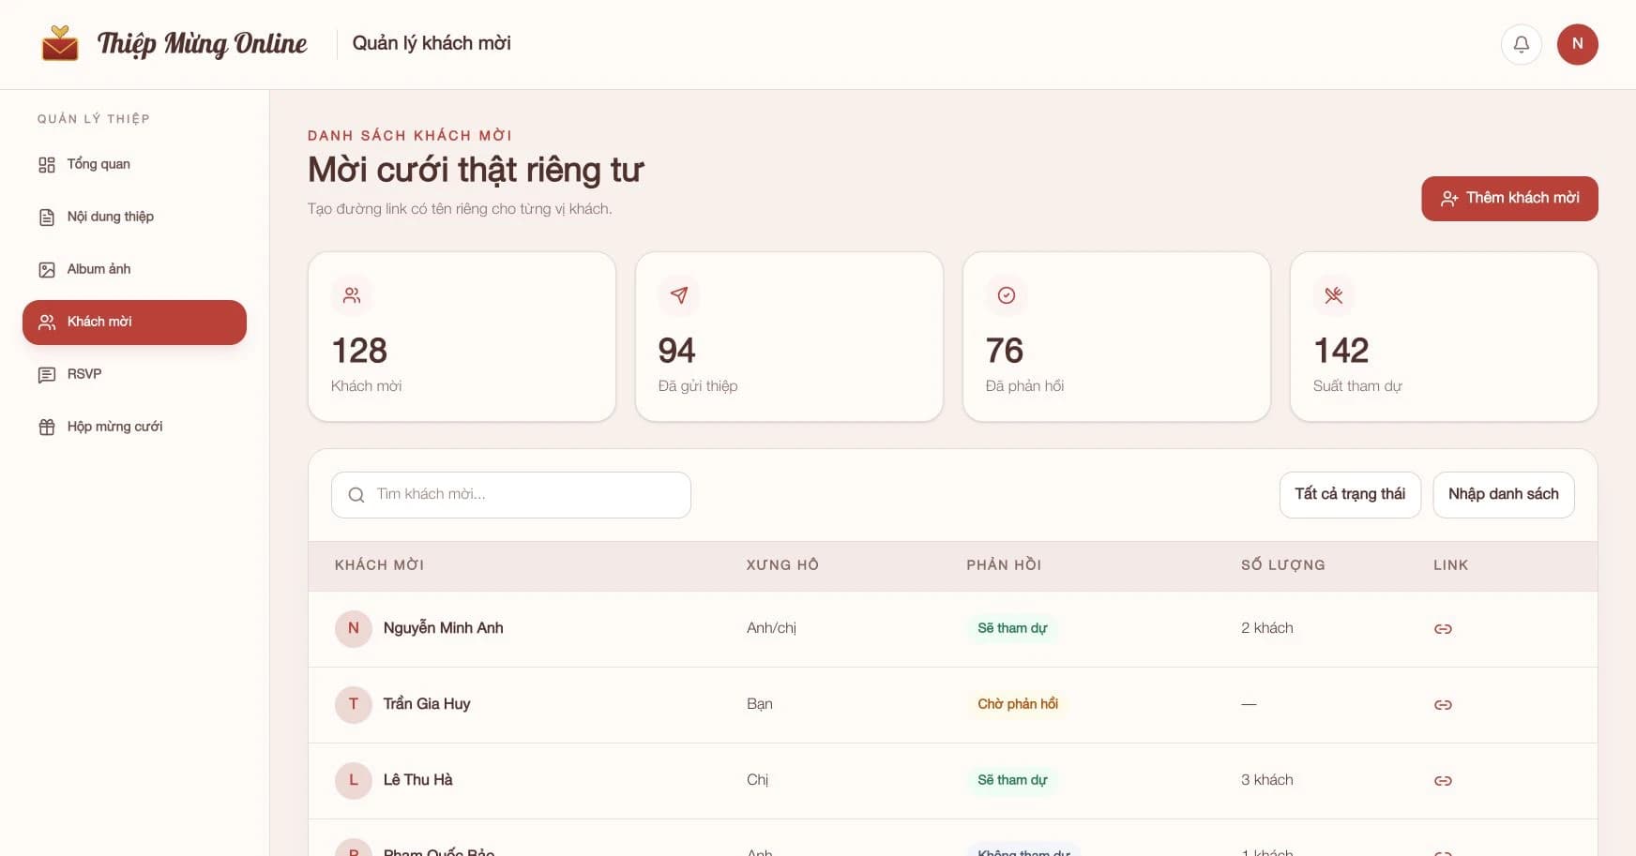Image resolution: width=1636 pixels, height=856 pixels.
Task: Focus the Tìm khách mời search field
Action: [511, 495]
